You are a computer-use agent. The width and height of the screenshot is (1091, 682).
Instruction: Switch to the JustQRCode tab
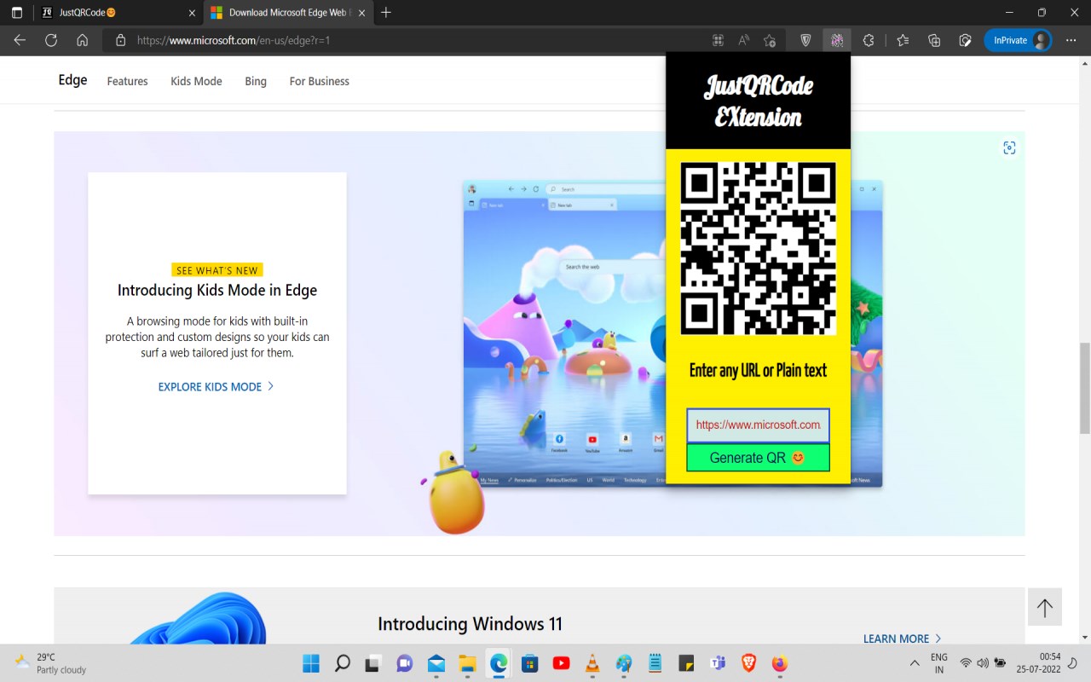pos(117,13)
